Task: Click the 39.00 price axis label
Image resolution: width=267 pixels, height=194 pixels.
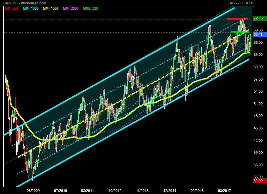Action: point(258,153)
